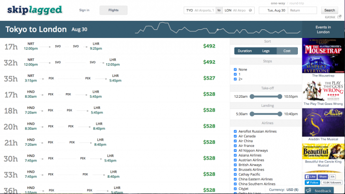Click the Sign in link

coord(84,10)
